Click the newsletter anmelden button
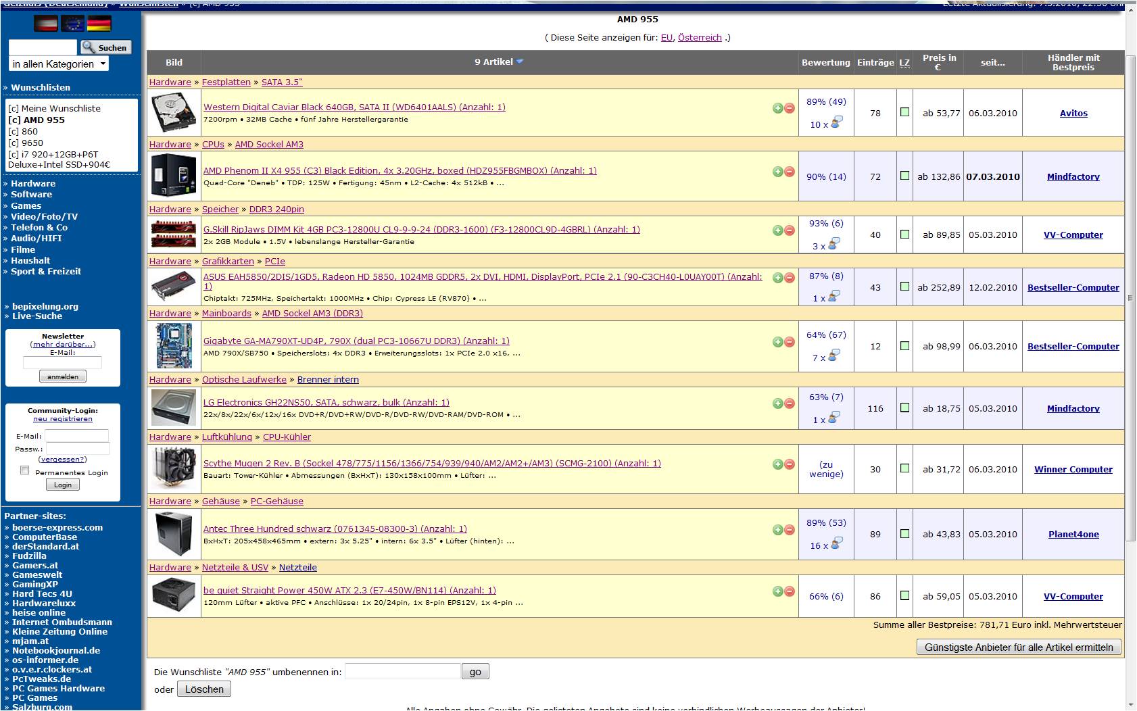This screenshot has height=711, width=1137. pos(63,376)
